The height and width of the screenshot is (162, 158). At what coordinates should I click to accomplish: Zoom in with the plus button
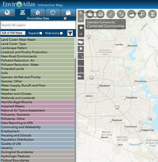[x=81, y=13]
